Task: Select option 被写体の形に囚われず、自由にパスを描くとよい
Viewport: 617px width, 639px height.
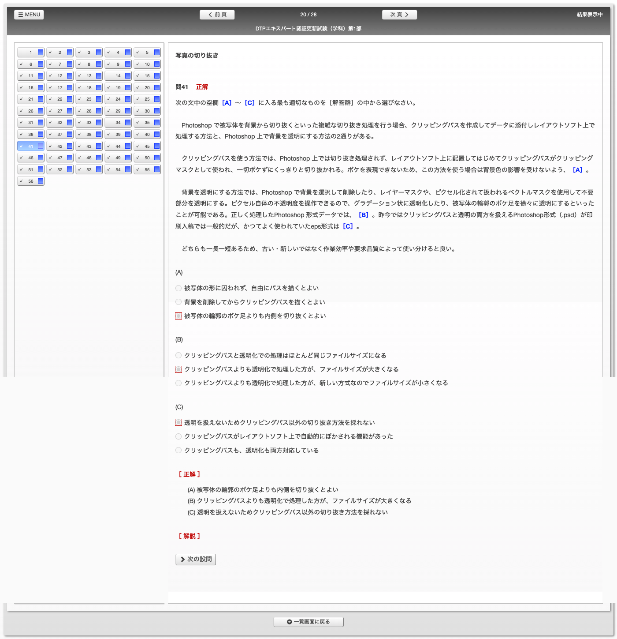Action: 178,288
